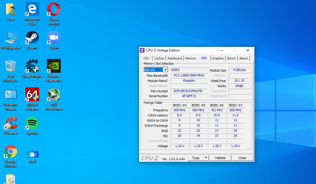Viewport: 316px width, 184px height.
Task: Click the Kingston manufacturer field
Action: tap(189, 81)
